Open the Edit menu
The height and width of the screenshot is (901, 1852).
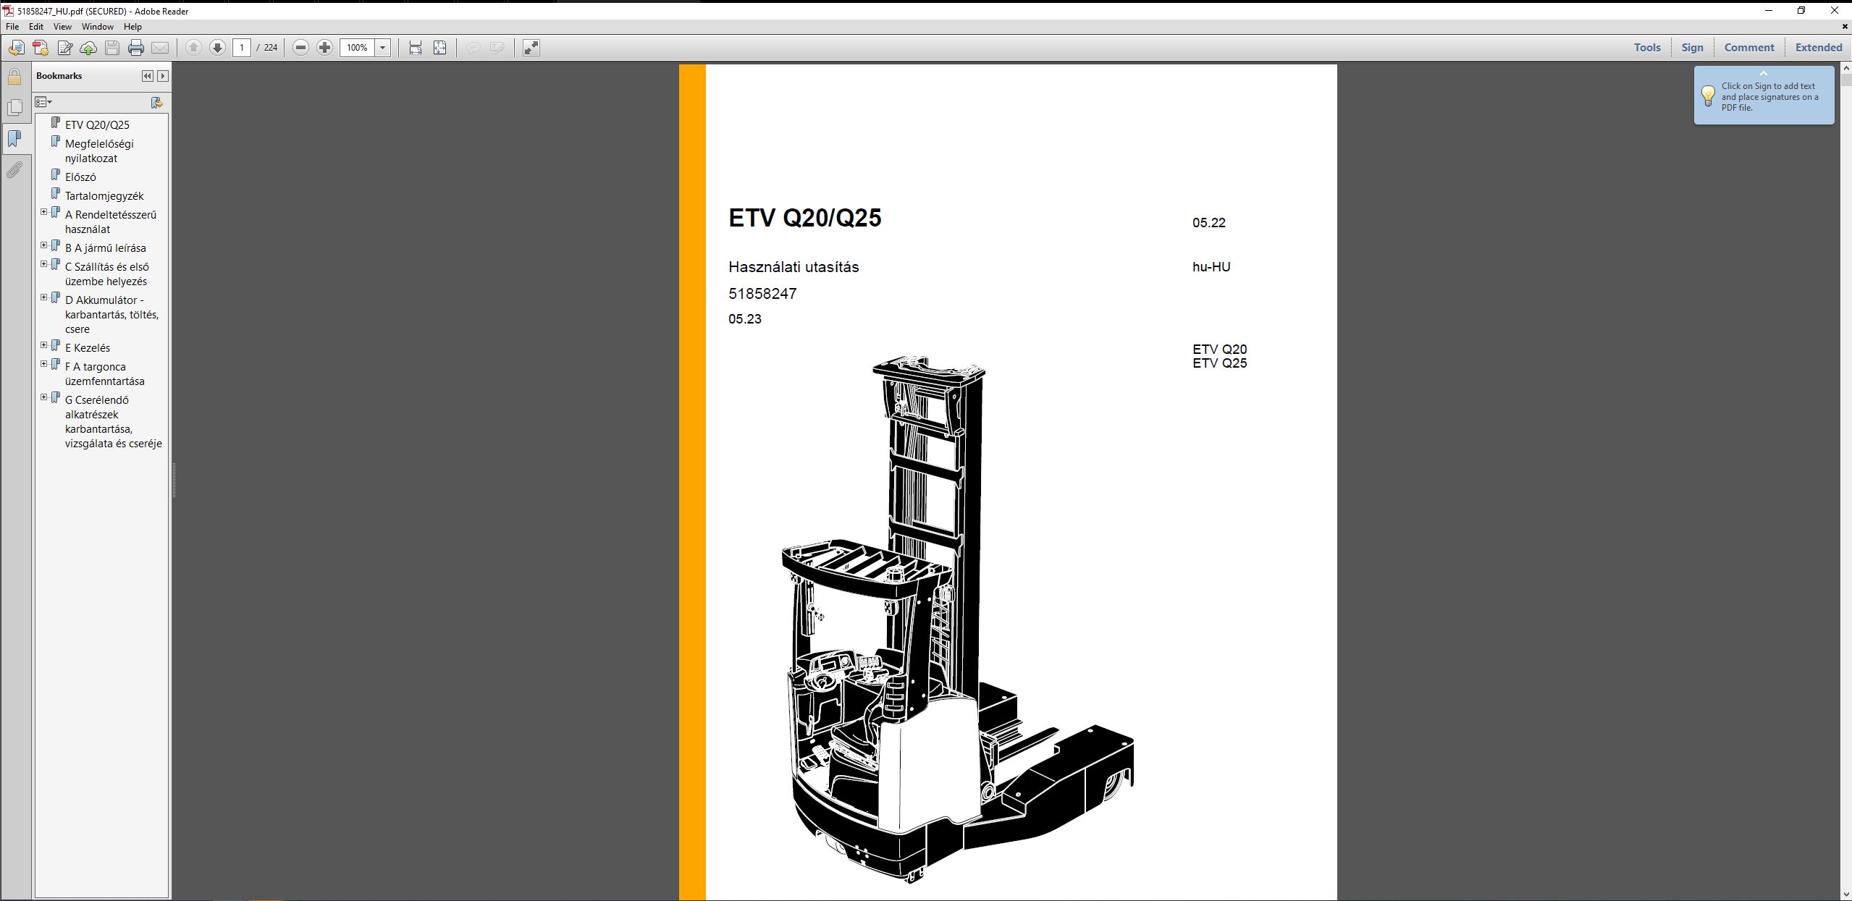point(36,27)
